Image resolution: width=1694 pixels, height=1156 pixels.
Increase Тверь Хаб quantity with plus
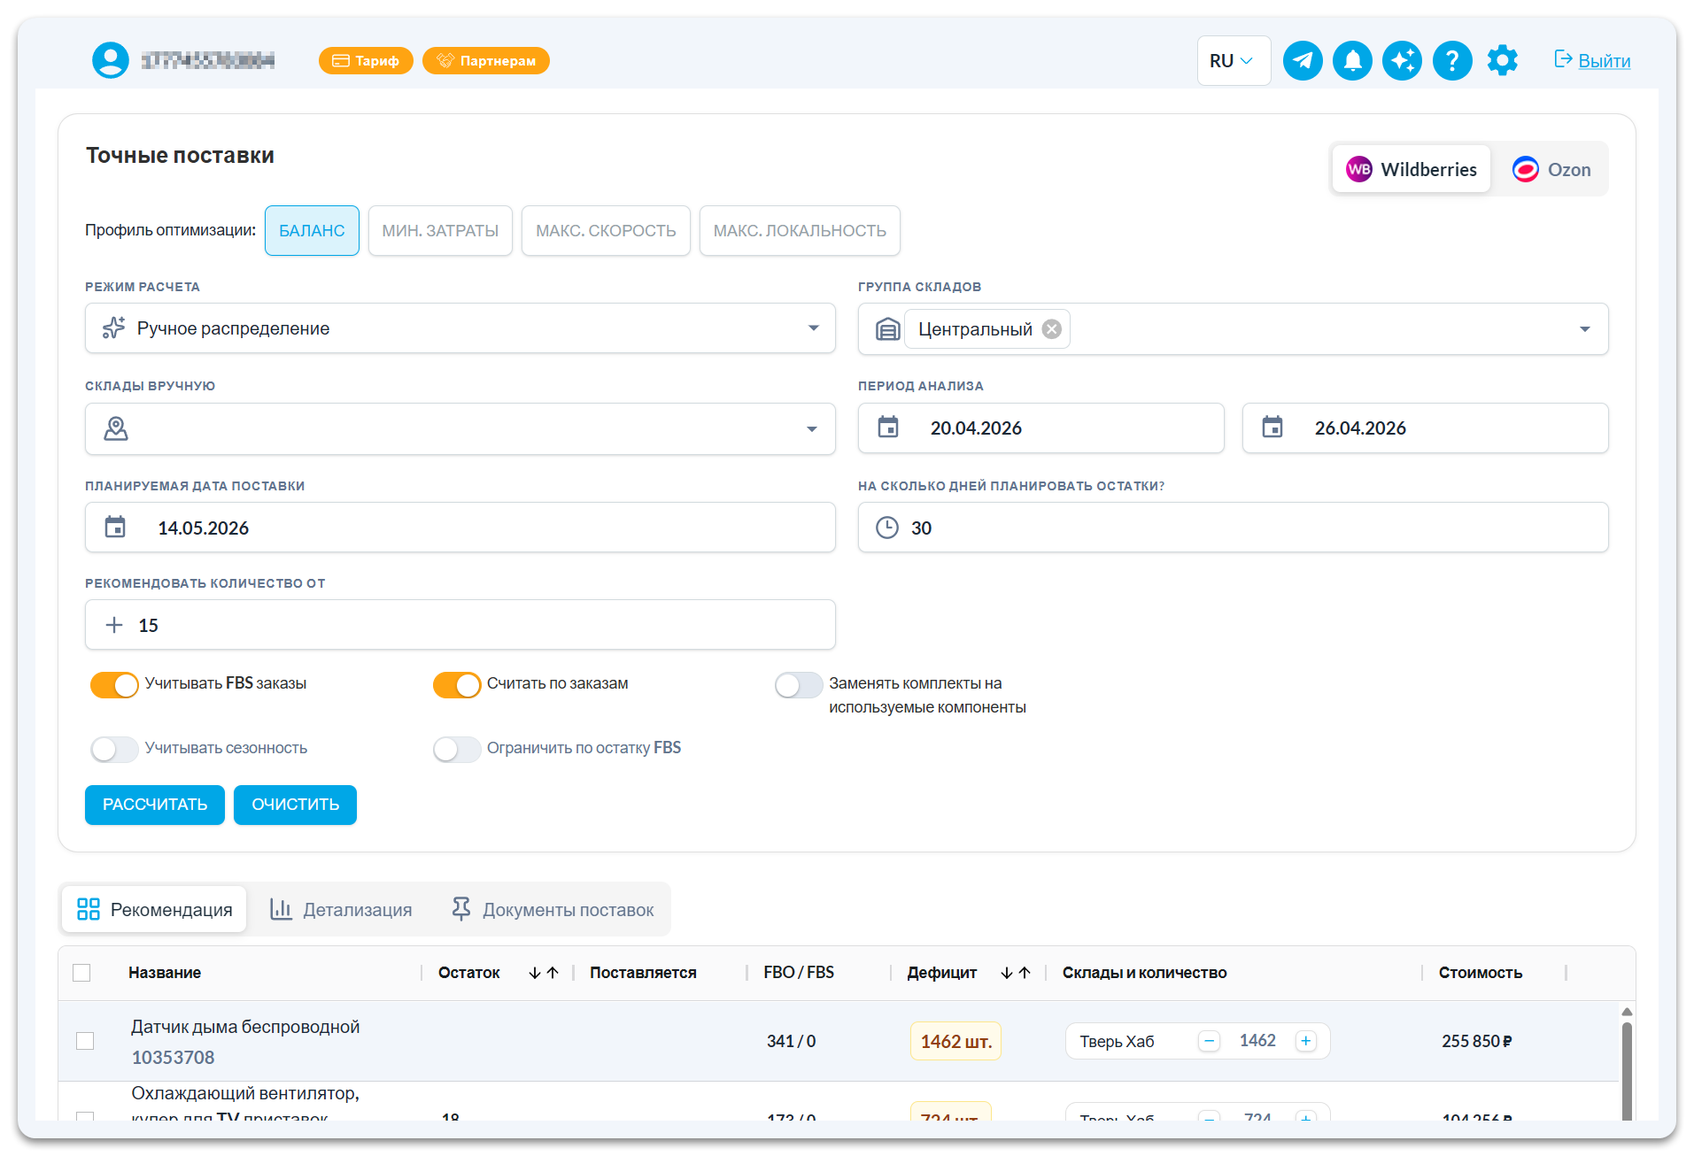pyautogui.click(x=1305, y=1041)
